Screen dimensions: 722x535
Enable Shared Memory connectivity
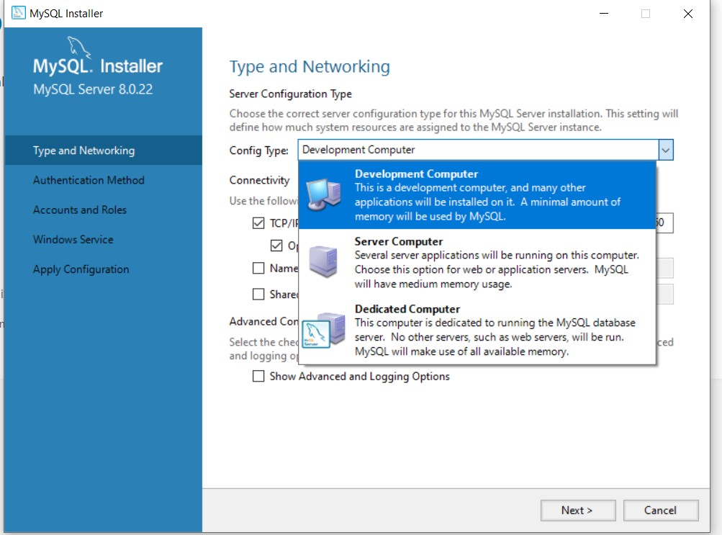click(258, 294)
